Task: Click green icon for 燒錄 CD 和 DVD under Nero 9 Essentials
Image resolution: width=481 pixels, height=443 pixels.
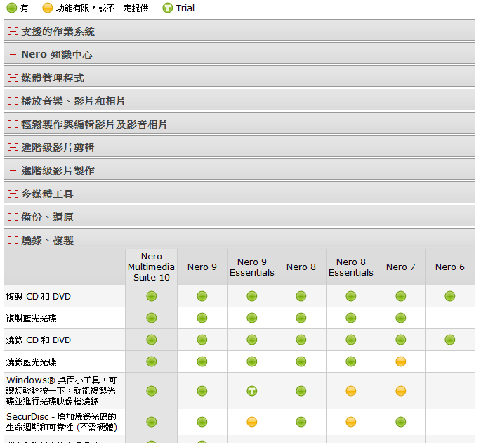Action: [x=252, y=340]
